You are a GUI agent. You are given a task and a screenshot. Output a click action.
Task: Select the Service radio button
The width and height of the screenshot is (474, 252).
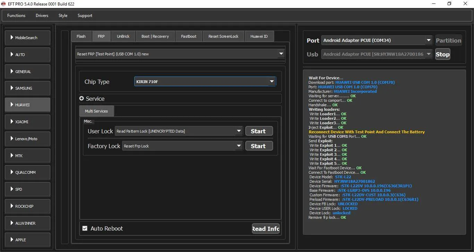coord(82,99)
